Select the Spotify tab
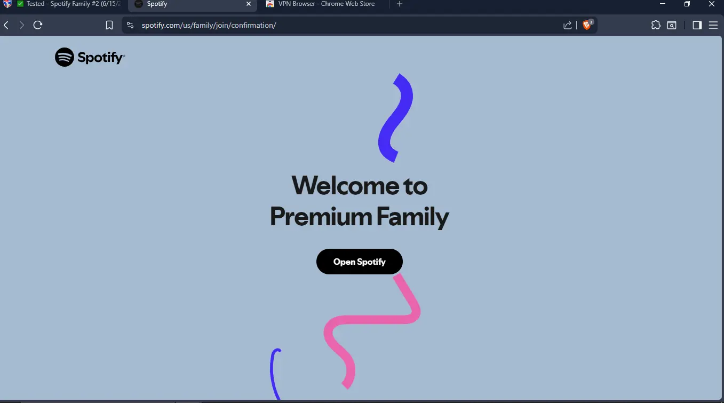The height and width of the screenshot is (403, 724). click(x=187, y=4)
